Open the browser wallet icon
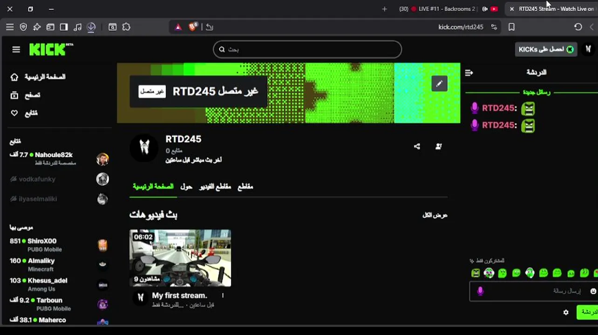Viewport: 598px width, 335px height. (x=50, y=27)
